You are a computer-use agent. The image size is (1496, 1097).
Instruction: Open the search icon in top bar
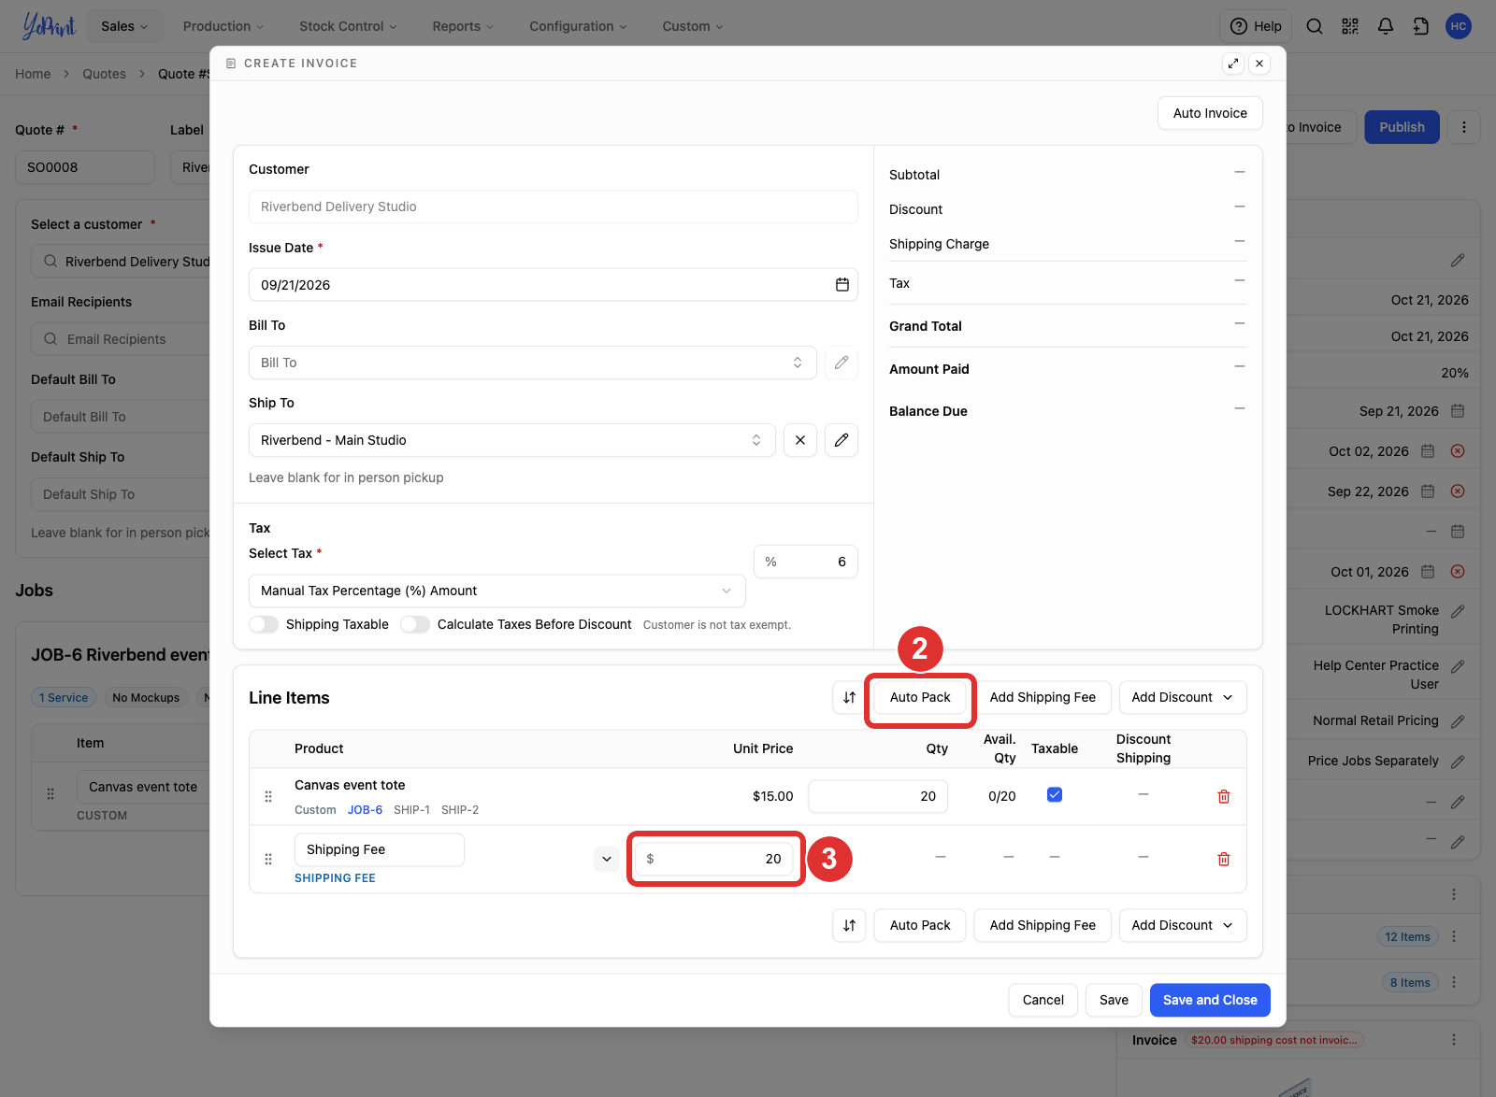click(1314, 26)
